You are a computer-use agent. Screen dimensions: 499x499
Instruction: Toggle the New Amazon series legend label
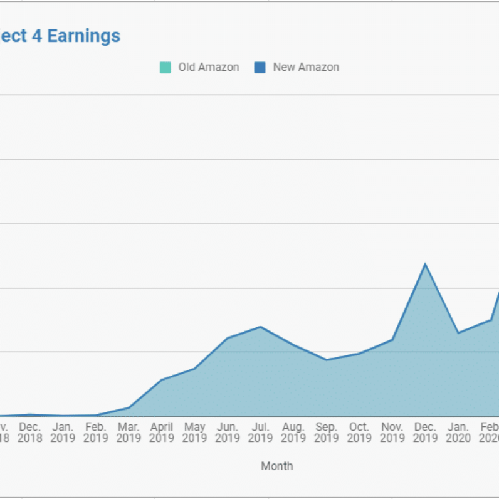coord(305,68)
